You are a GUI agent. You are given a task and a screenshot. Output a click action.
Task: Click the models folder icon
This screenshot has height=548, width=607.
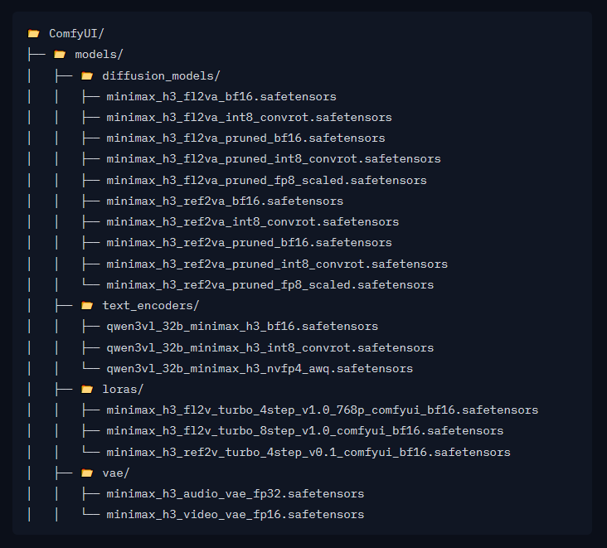pyautogui.click(x=60, y=55)
